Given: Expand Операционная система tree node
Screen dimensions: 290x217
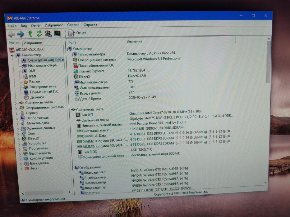Looking at the screenshot, I should (16, 108).
